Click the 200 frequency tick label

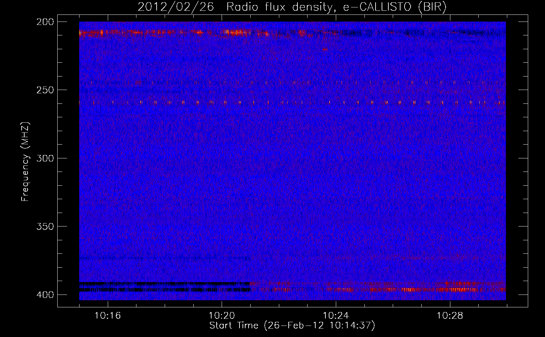pos(45,22)
